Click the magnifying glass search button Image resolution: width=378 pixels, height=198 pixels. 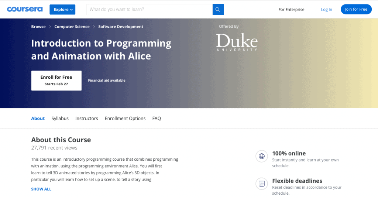218,9
